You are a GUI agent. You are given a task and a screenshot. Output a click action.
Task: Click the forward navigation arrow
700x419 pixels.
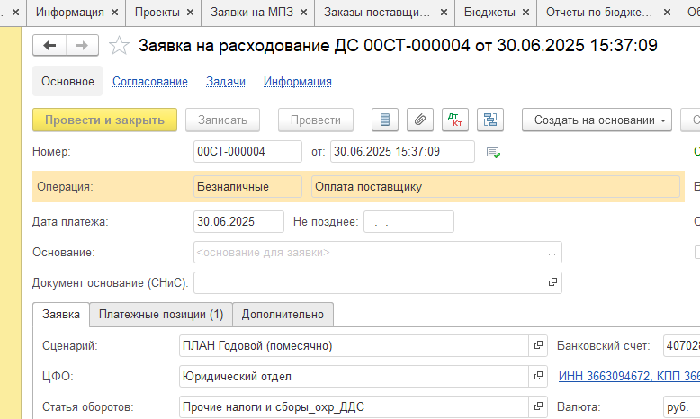81,46
